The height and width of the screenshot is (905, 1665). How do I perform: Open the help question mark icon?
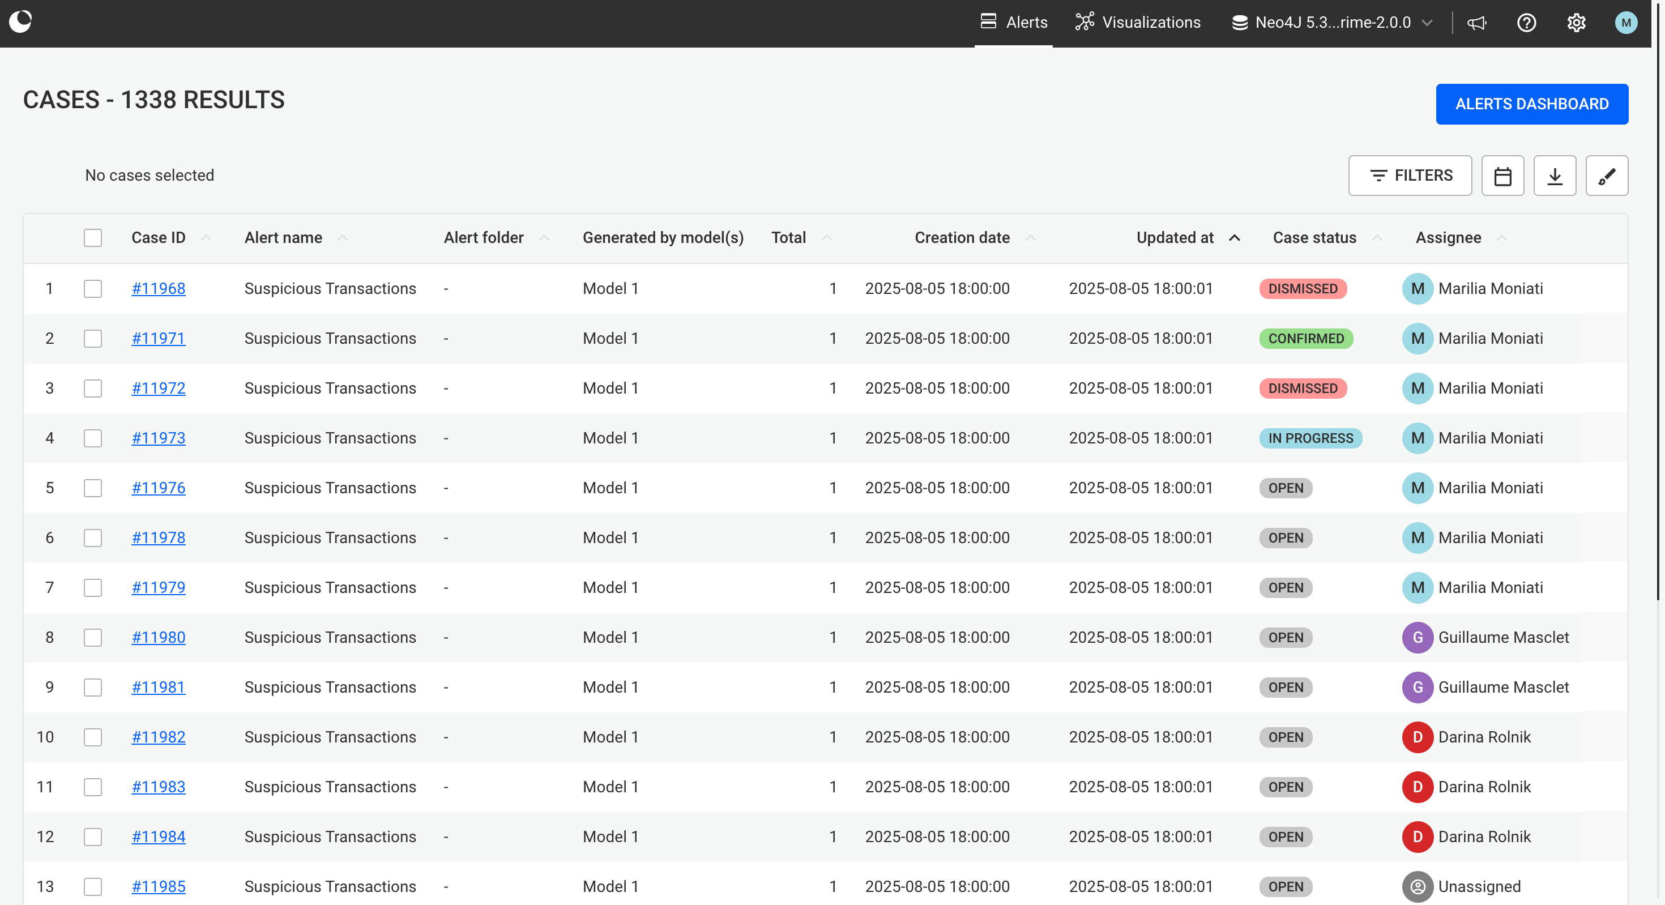pos(1526,23)
